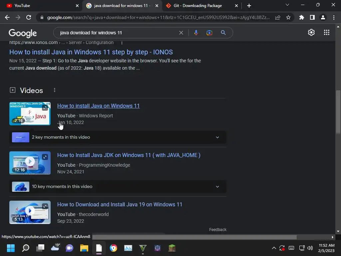Search by image with Lens icon
This screenshot has height=256, width=341.
(x=209, y=33)
